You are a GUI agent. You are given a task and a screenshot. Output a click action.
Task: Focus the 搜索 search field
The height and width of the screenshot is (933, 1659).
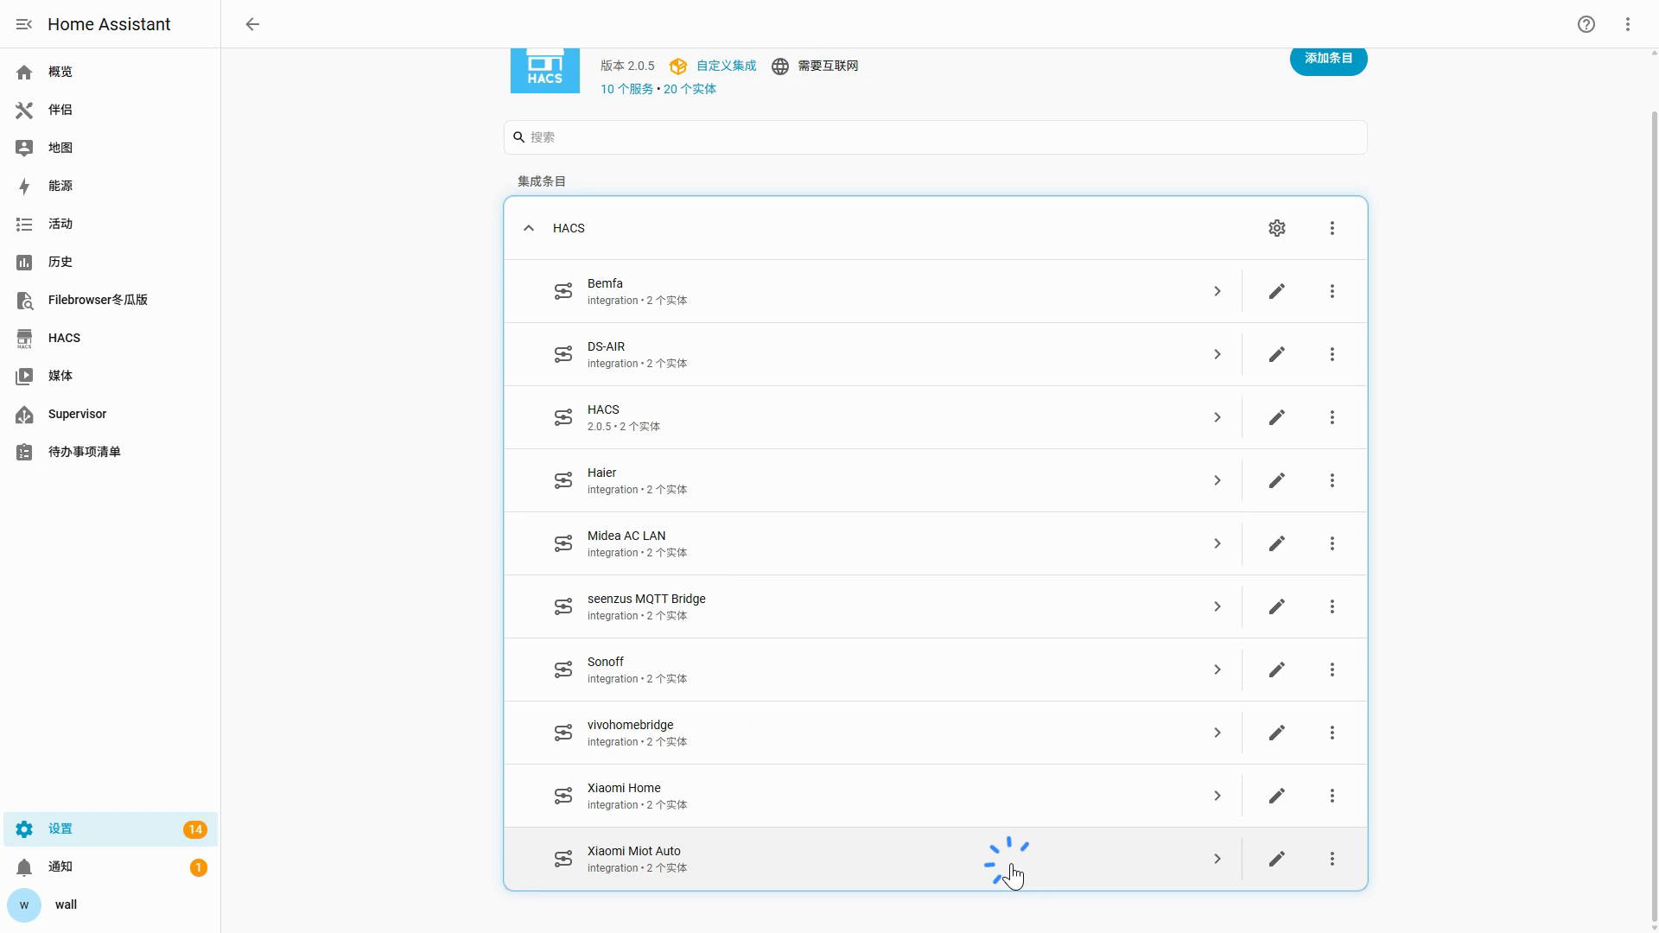(936, 137)
